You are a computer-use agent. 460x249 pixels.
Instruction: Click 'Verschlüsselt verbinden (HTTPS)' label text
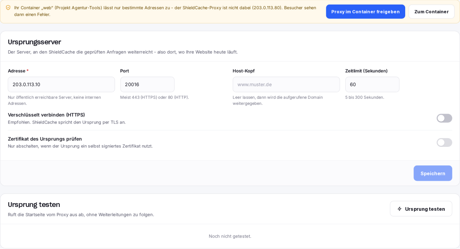tap(46, 115)
